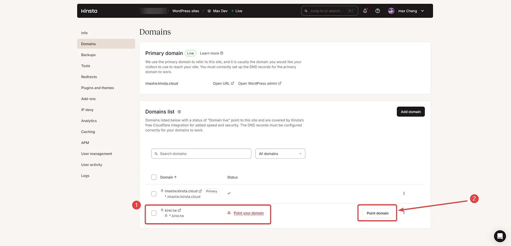Click the Learn more help icon
This screenshot has height=246, width=511.
(222, 53)
